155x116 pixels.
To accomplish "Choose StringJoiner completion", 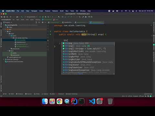I will 88,65.
